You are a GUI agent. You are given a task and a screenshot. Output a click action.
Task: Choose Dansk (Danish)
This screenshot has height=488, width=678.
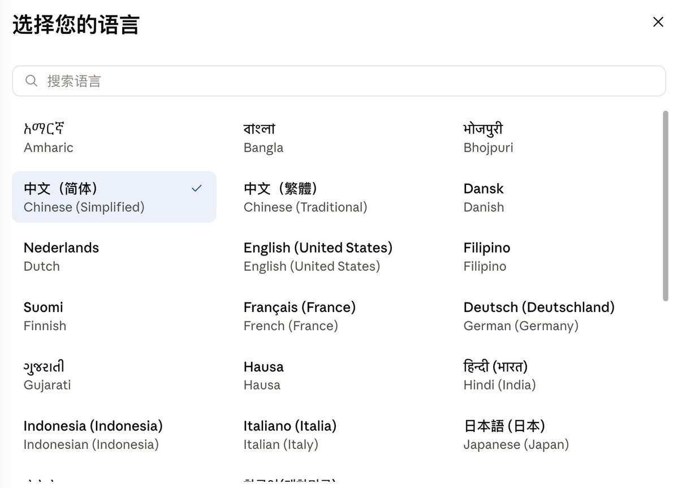pyautogui.click(x=554, y=197)
